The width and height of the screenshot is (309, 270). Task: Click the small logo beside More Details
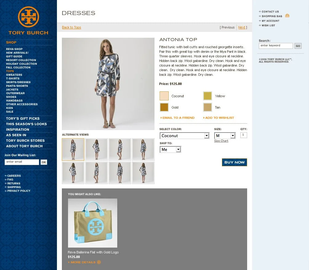pyautogui.click(x=99, y=262)
